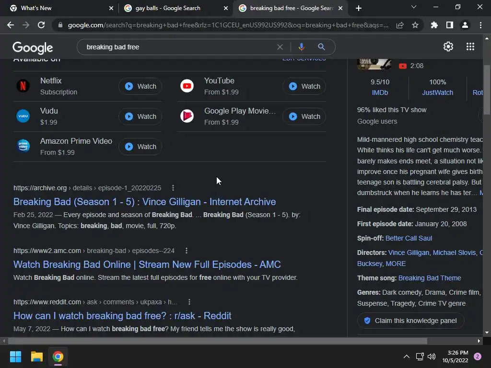
Task: Watch on Vudu button
Action: (x=140, y=116)
